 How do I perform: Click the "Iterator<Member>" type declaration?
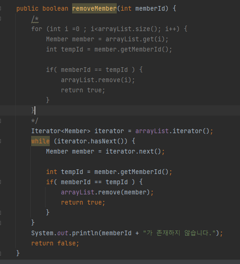(61, 131)
